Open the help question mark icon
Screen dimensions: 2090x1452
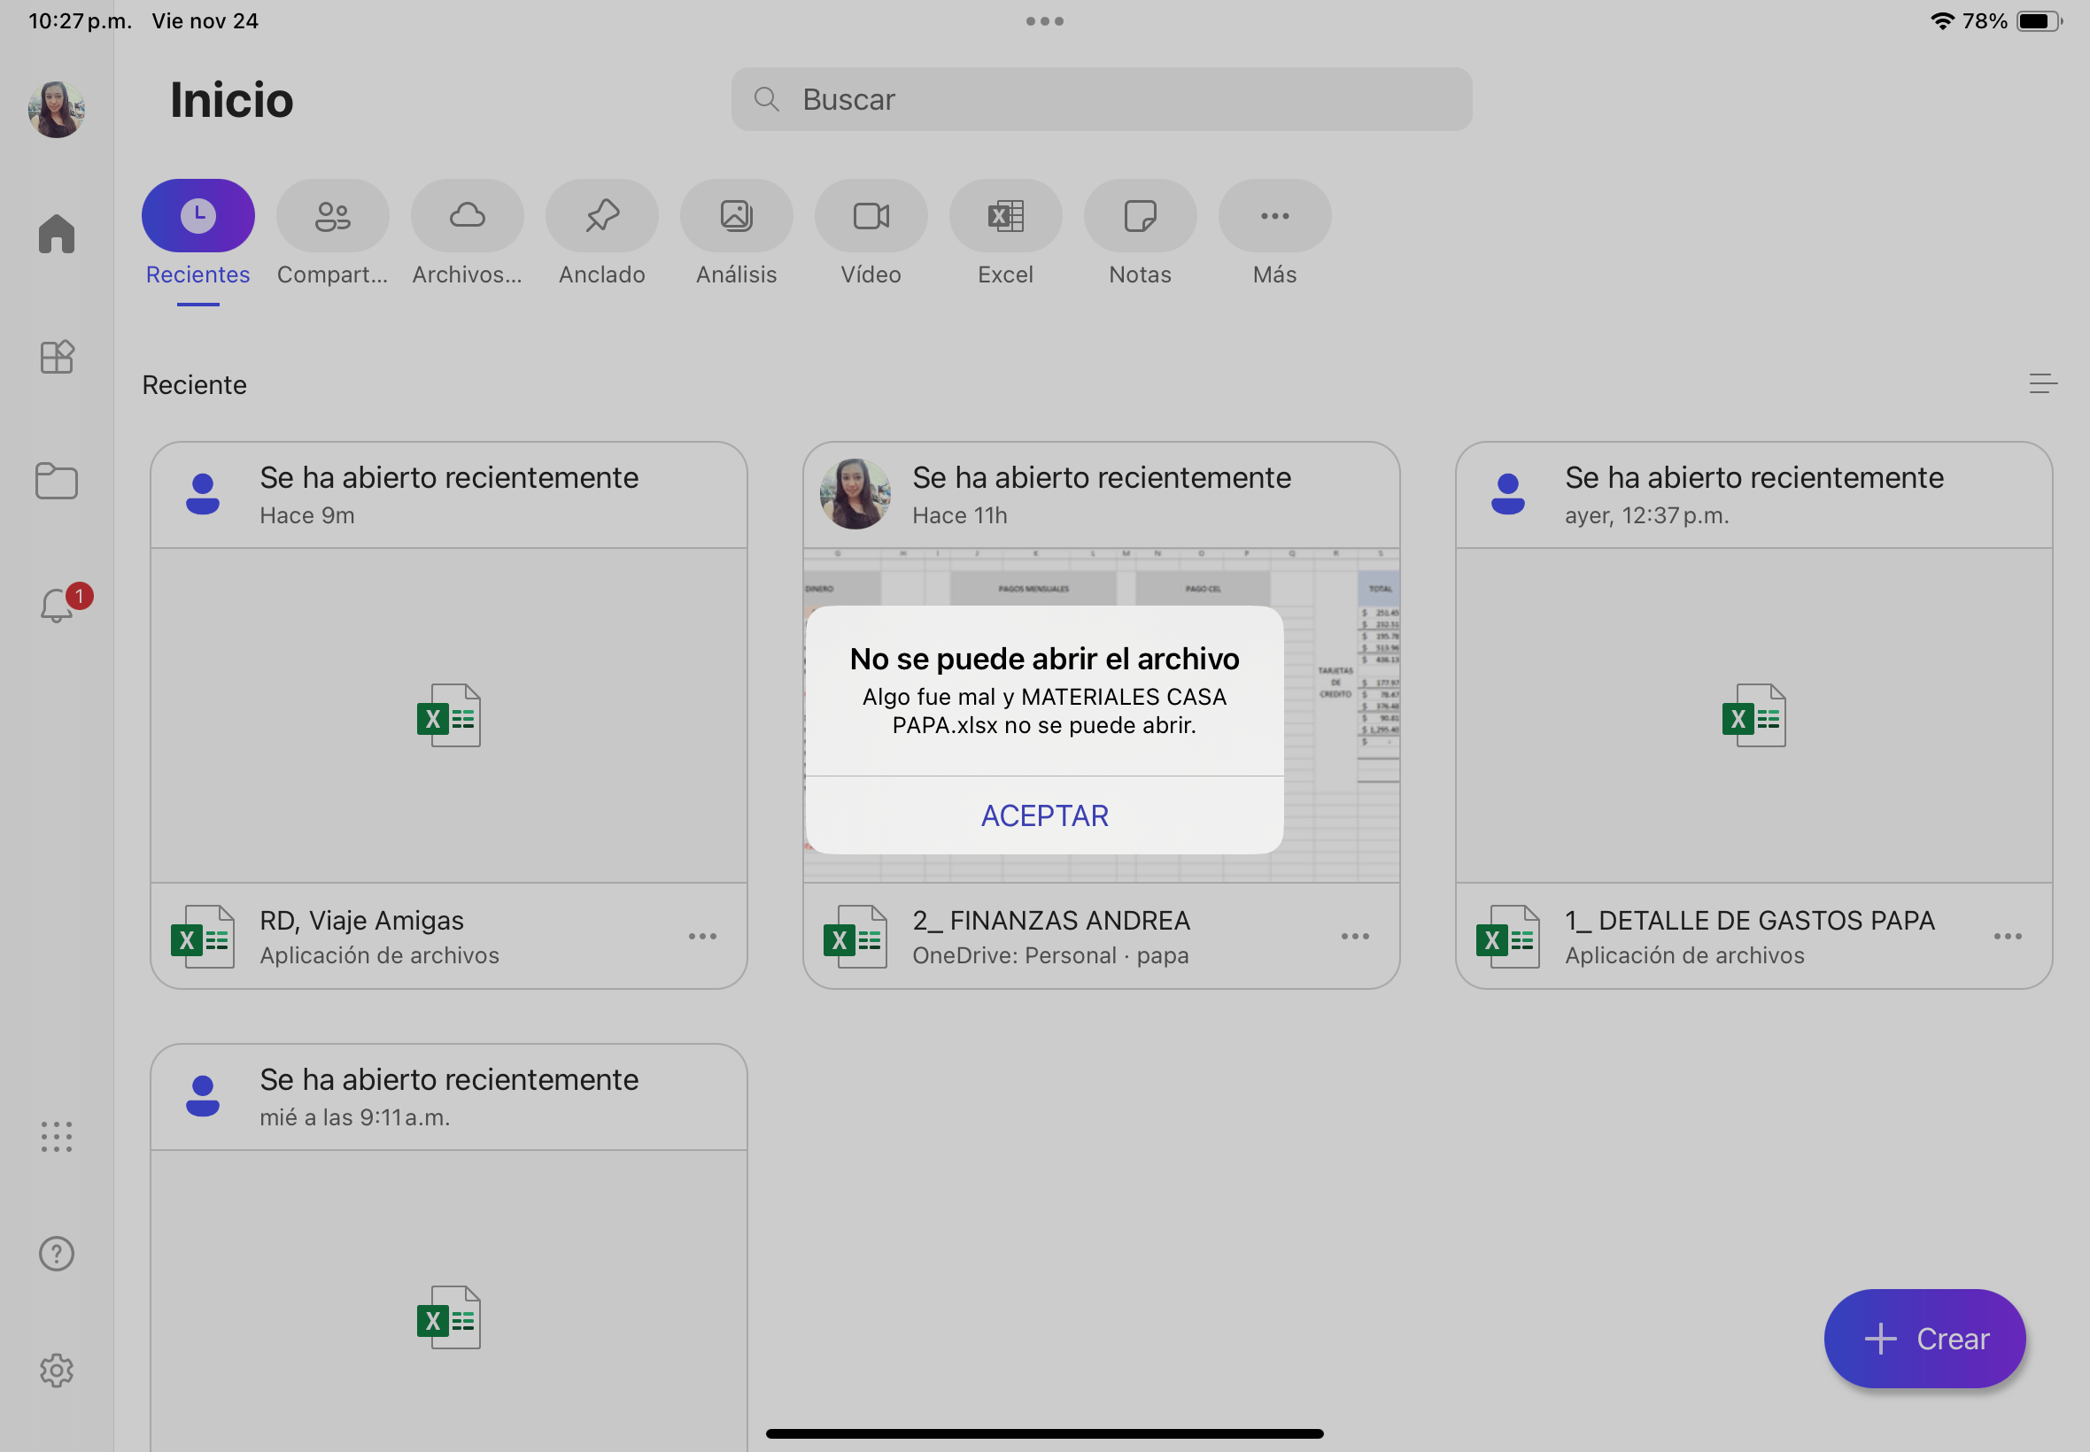[x=57, y=1254]
